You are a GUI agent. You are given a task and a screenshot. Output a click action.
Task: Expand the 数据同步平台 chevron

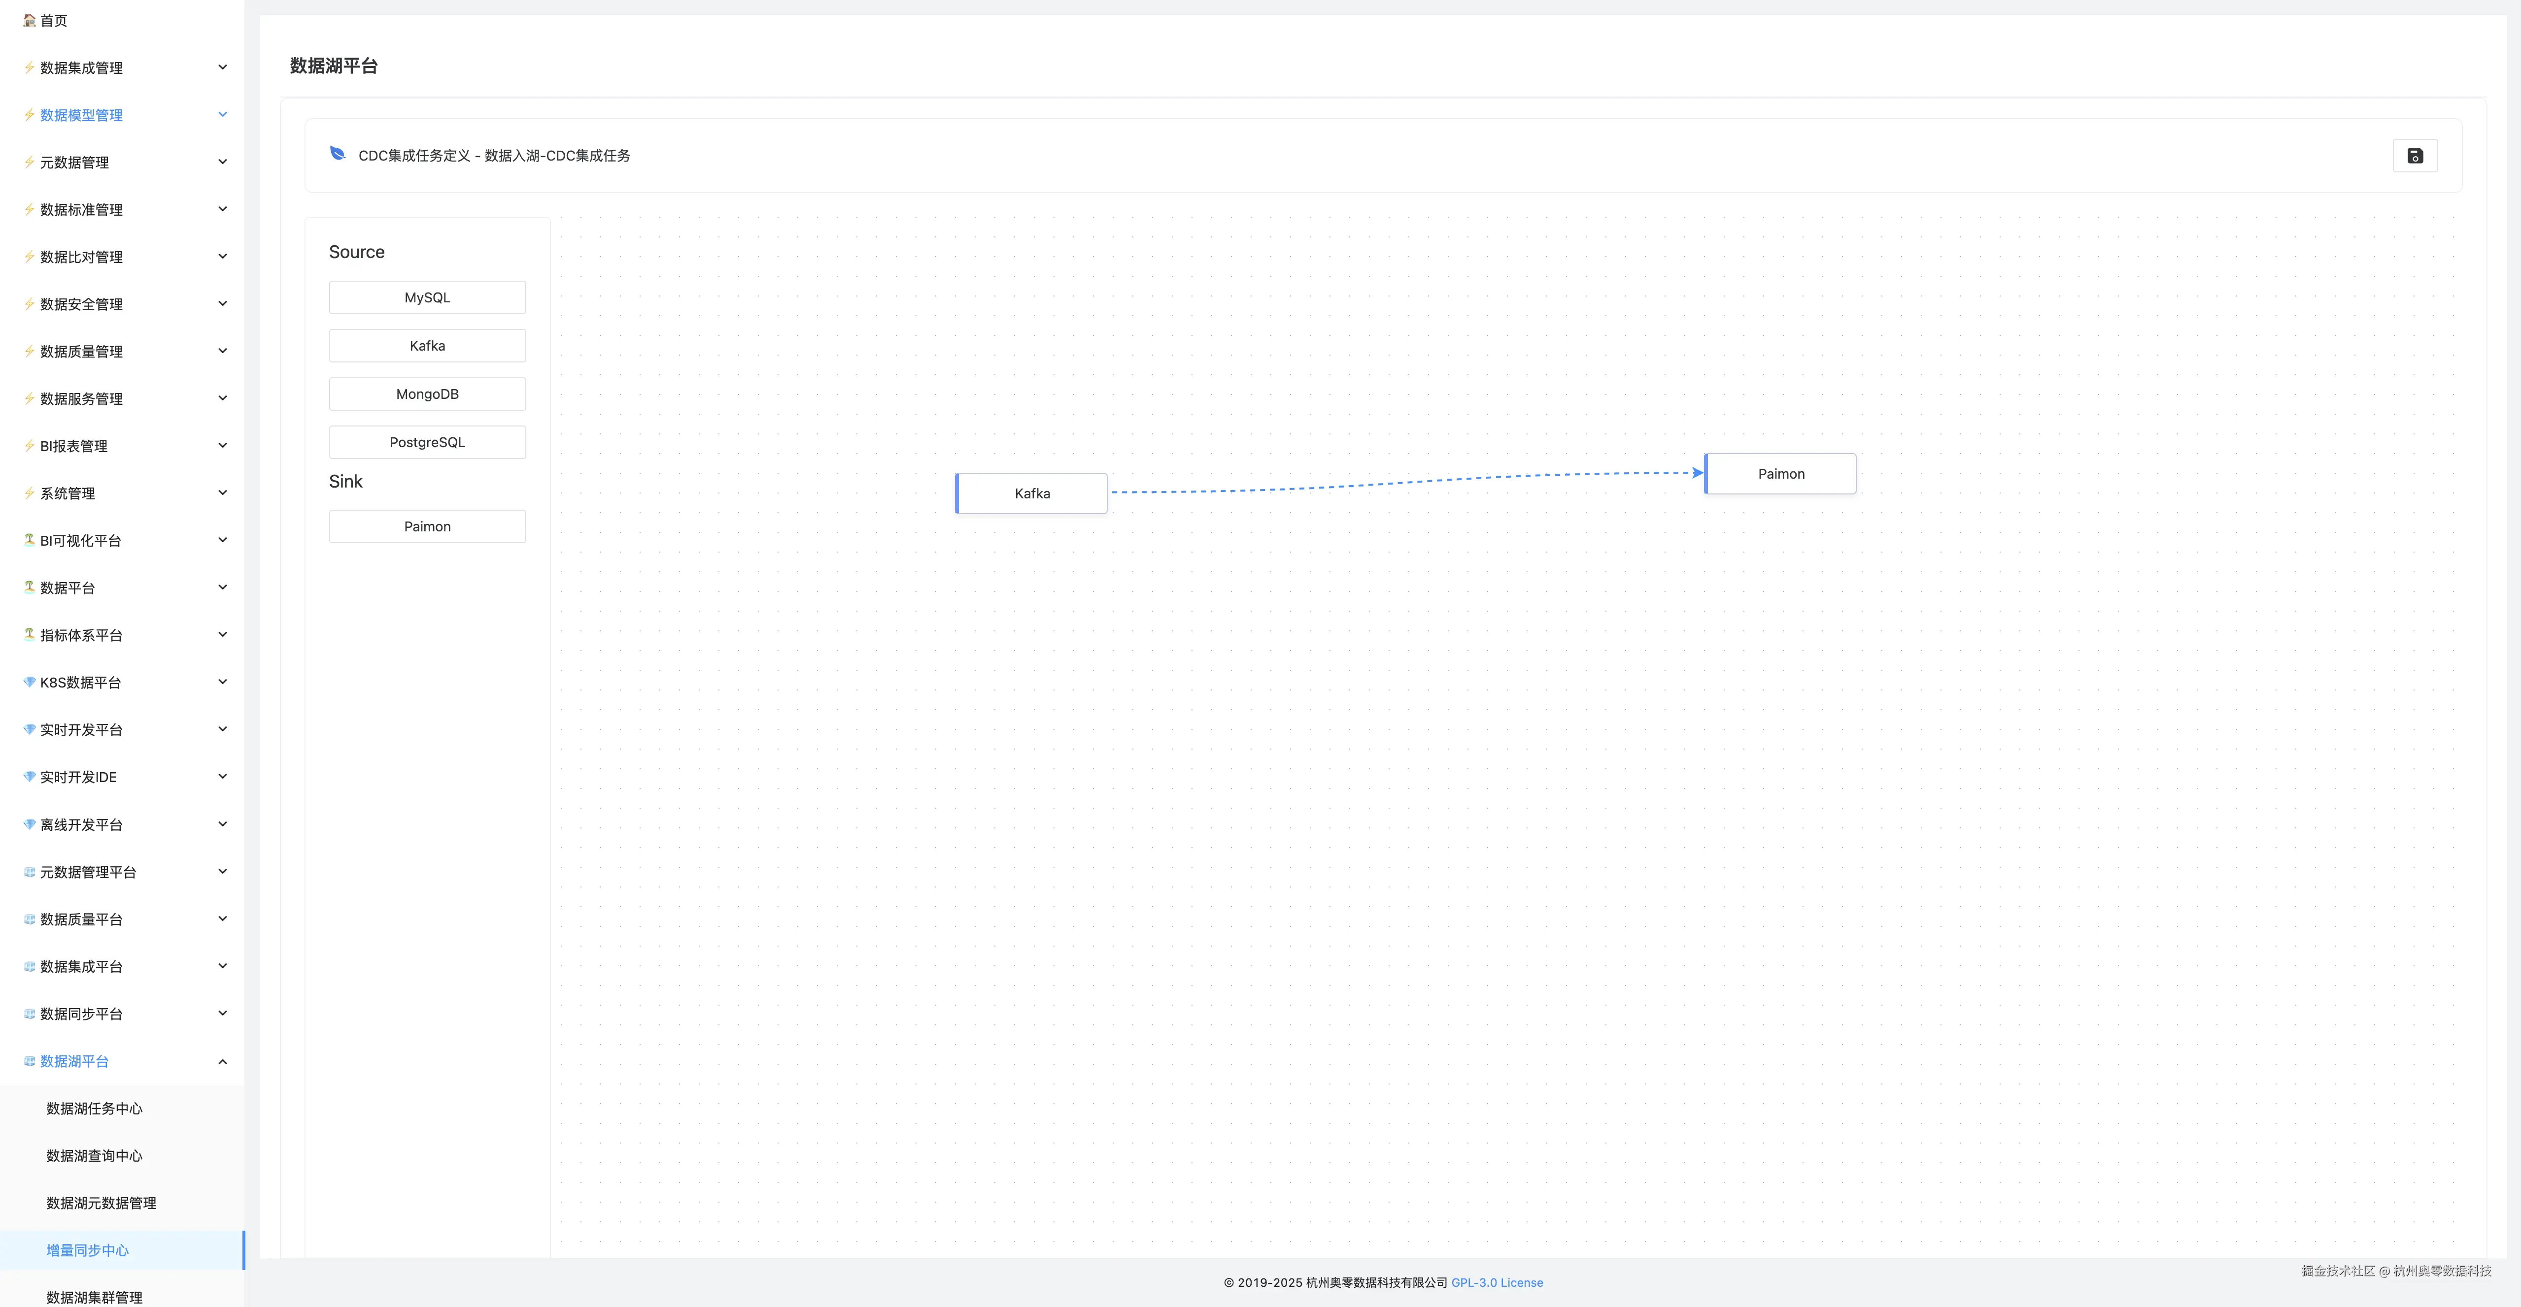222,1013
